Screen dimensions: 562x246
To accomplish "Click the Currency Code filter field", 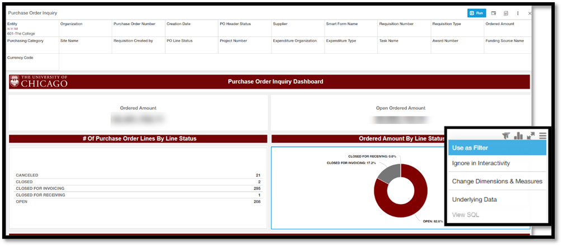I will 32,62.
